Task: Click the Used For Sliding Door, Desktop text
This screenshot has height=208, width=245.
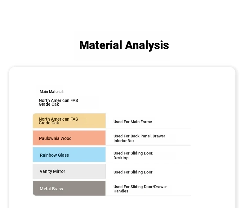Action: coord(133,155)
